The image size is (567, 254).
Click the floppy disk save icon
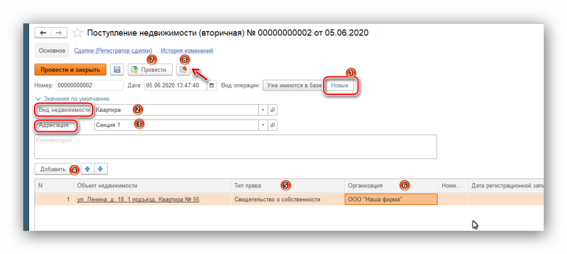[x=117, y=70]
